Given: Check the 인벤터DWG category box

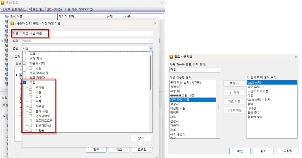Looking at the screenshot, I should (x=30, y=125).
